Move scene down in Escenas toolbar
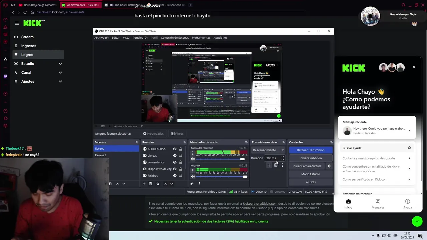Screen dimensions: 427x240 [x=124, y=184]
